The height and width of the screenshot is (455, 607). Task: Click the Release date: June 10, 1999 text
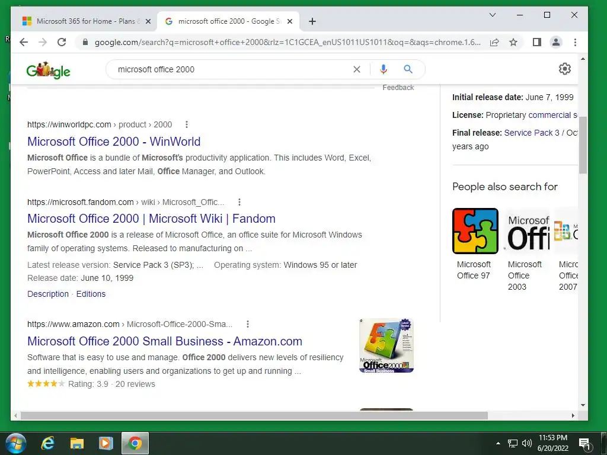click(x=80, y=278)
